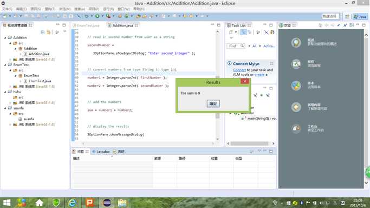Collapse the Addition project tree node
370x208 pixels.
[5, 38]
